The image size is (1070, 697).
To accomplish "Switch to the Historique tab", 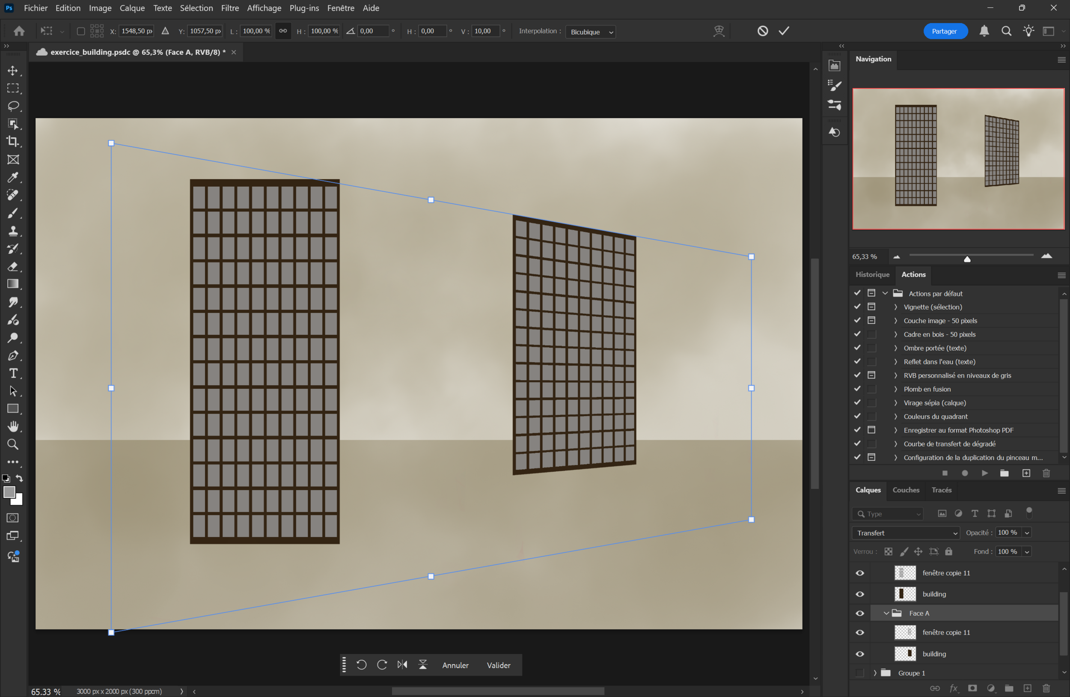I will (872, 274).
